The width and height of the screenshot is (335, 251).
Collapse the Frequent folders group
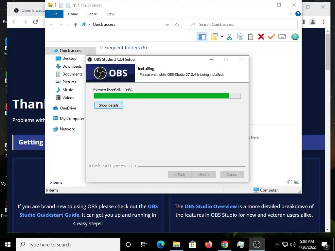(101, 48)
